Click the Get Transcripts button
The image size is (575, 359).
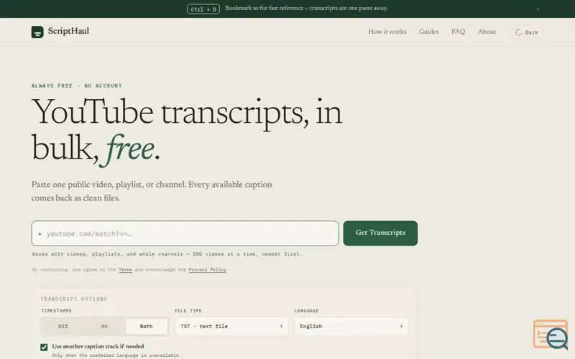point(380,233)
